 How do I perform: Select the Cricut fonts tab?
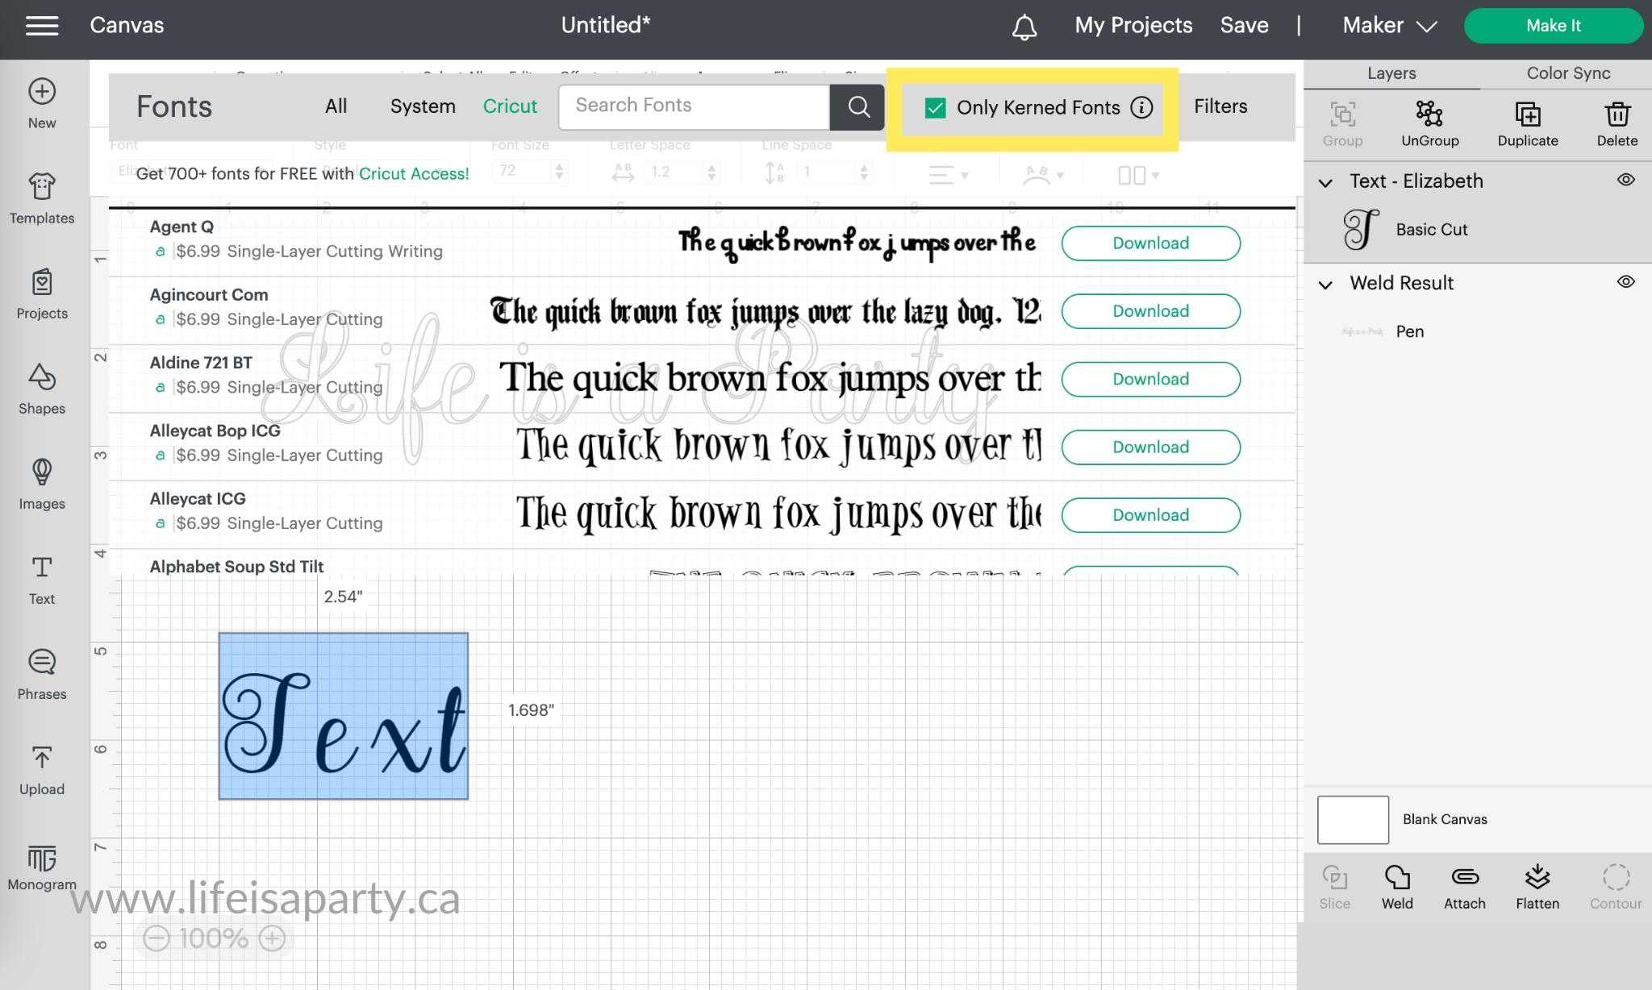[510, 107]
